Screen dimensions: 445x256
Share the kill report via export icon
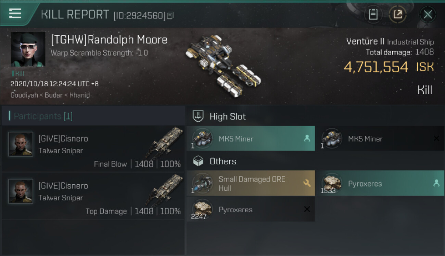click(x=397, y=14)
